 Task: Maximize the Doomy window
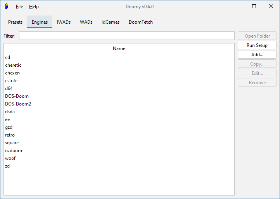click(254, 6)
